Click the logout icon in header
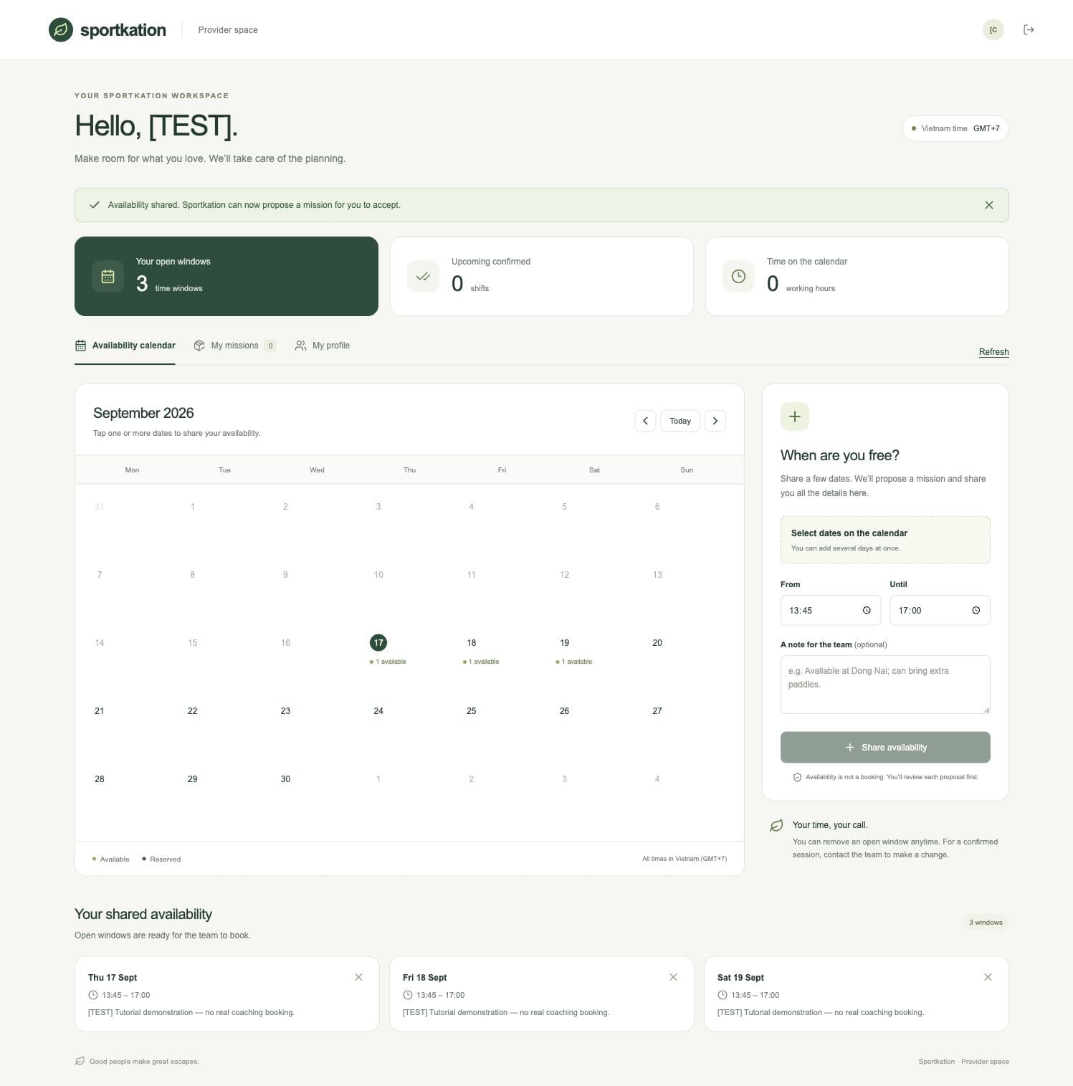The width and height of the screenshot is (1073, 1086). (x=1029, y=29)
